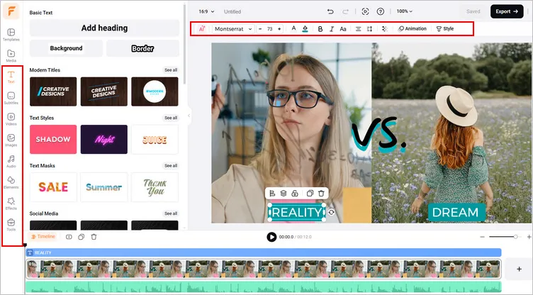Open the Videos sidebar panel
The height and width of the screenshot is (295, 533).
click(11, 119)
